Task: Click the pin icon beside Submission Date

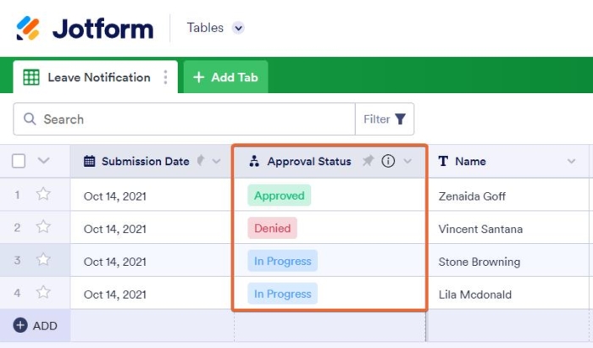Action: pos(200,161)
